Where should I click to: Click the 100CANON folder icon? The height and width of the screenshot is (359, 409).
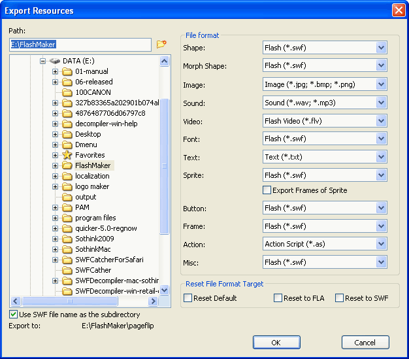click(x=67, y=92)
